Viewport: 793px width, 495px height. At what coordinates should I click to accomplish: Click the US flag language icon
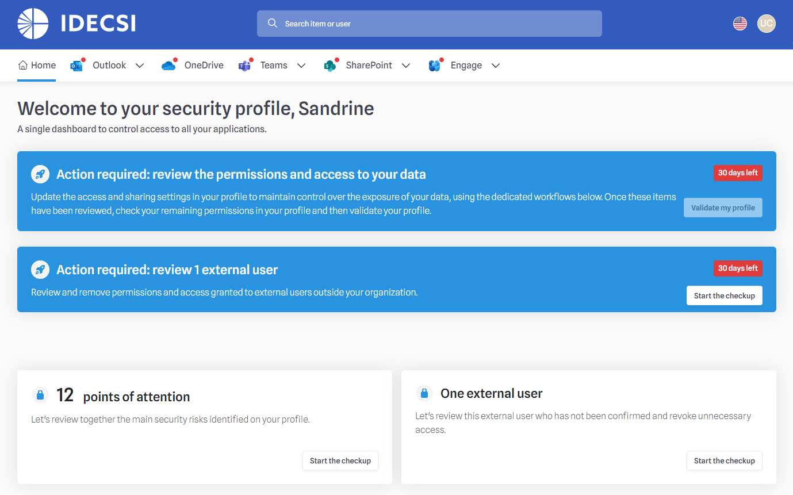(740, 24)
